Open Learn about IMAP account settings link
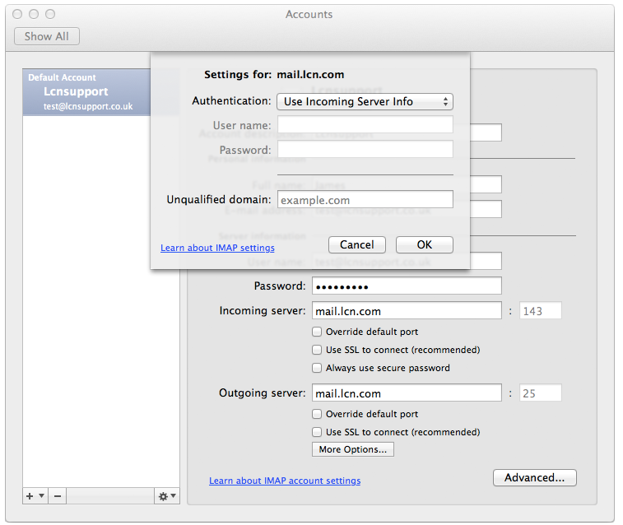The image size is (623, 525). (x=285, y=481)
